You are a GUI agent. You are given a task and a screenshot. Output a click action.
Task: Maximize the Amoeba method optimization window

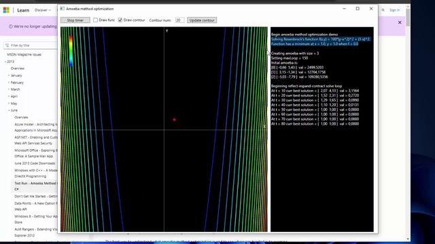[358, 9]
